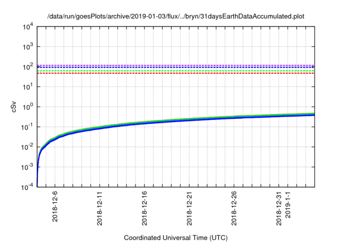Select the Coordinated Universal Time axis label

[x=176, y=238]
